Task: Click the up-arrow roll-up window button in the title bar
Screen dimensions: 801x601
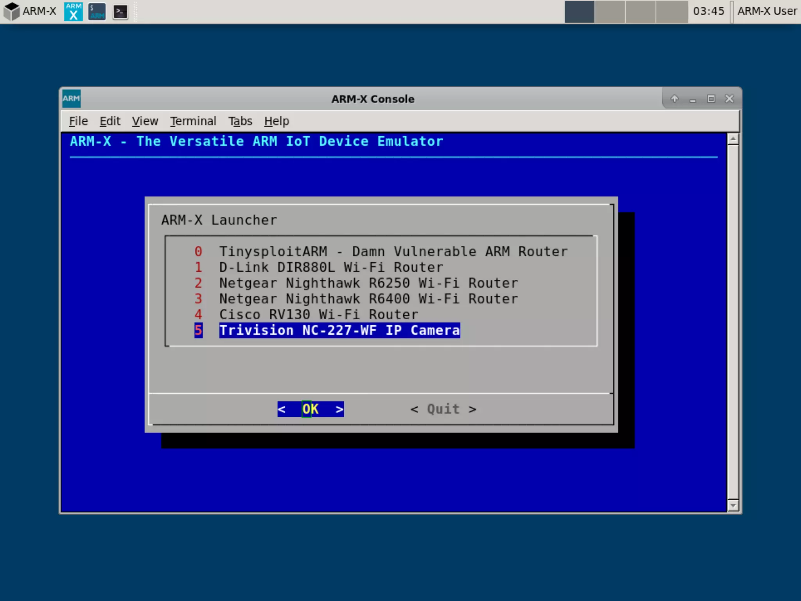Action: 674,99
